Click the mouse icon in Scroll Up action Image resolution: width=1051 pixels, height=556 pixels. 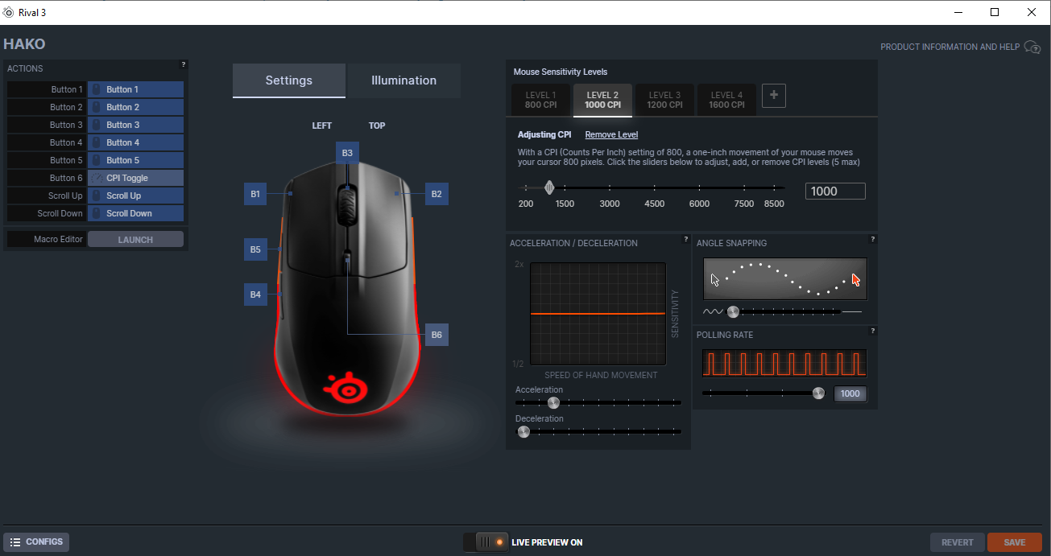[x=97, y=196]
